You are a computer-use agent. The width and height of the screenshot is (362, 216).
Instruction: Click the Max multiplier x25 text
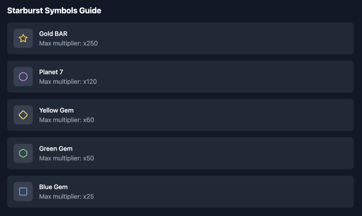[x=66, y=196]
